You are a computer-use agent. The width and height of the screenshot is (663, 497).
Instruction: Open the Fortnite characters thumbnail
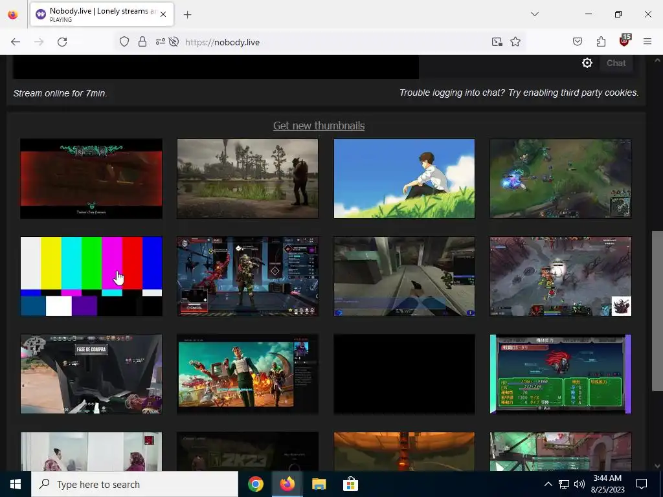247,374
